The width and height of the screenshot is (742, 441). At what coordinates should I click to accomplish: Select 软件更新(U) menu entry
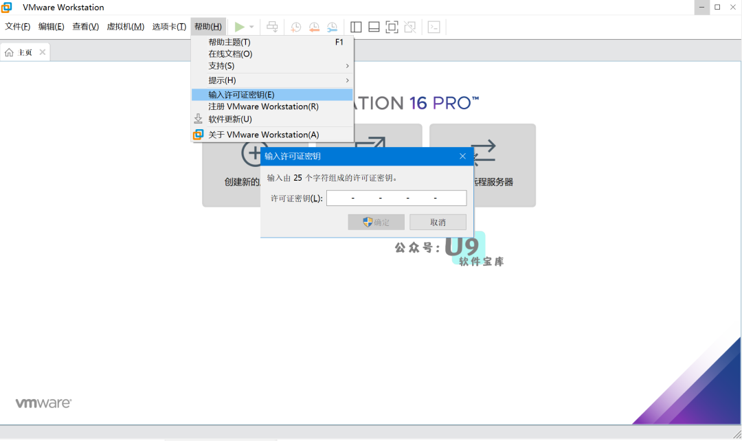point(272,119)
